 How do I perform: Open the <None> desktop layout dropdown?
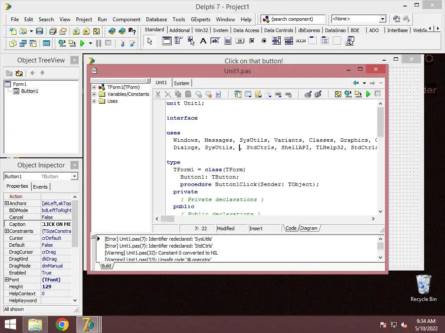click(382, 19)
